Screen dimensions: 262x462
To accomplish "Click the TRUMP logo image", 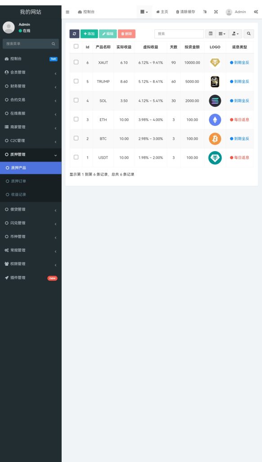I will tap(215, 82).
